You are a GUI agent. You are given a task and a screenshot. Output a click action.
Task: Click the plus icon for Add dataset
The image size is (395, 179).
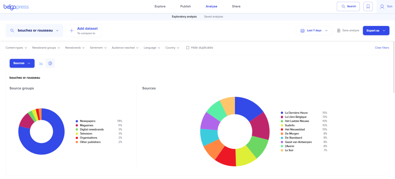coord(71,31)
